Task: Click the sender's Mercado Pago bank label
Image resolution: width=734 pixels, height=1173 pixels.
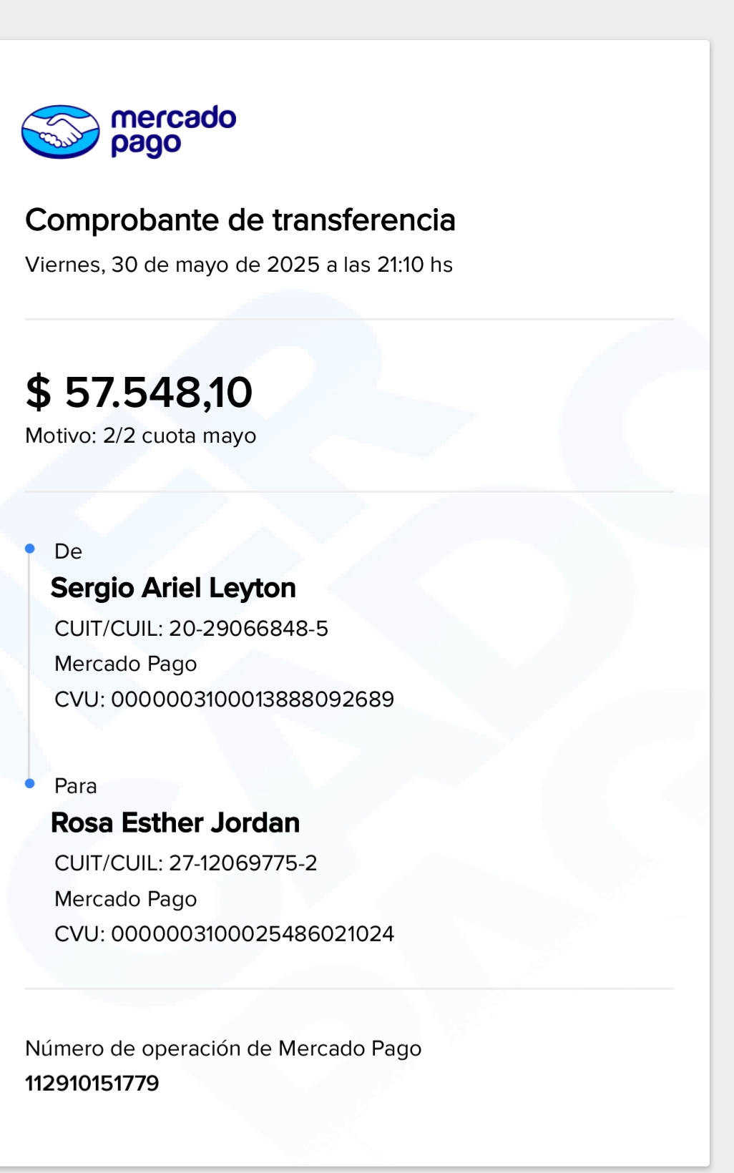Action: point(126,664)
